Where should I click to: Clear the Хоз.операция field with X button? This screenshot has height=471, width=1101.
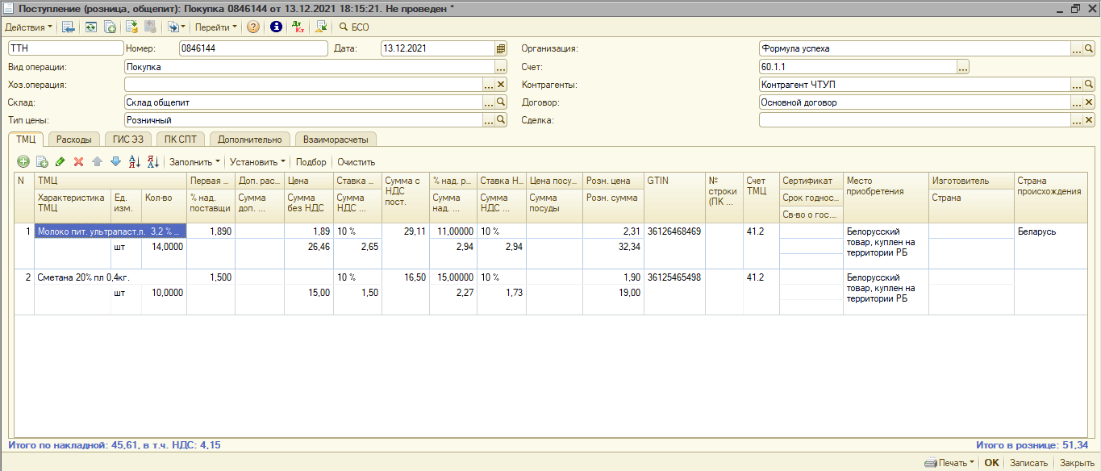pyautogui.click(x=501, y=85)
